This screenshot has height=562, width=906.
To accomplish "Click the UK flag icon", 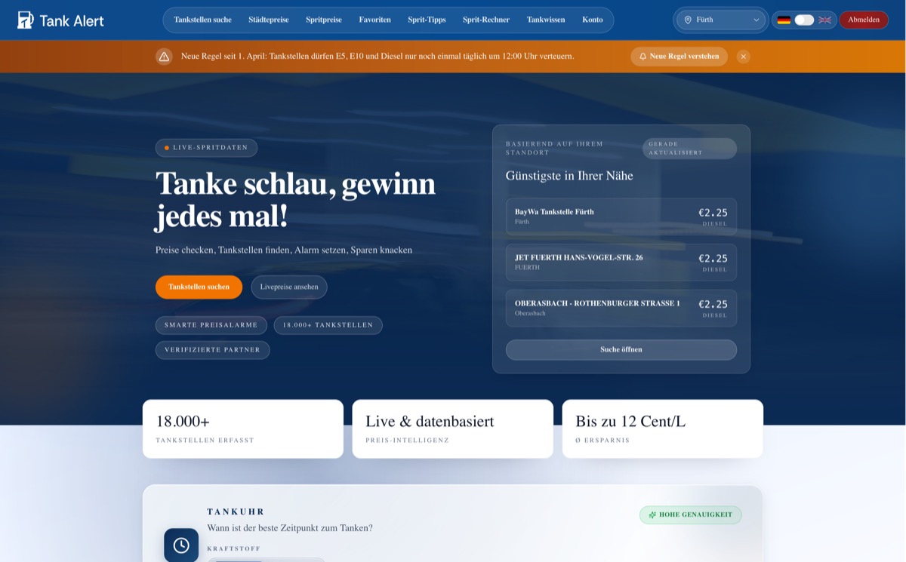I will pos(824,20).
